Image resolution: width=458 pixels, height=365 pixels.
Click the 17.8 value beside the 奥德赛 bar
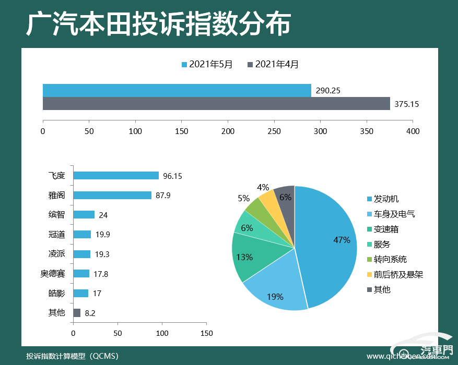point(101,274)
